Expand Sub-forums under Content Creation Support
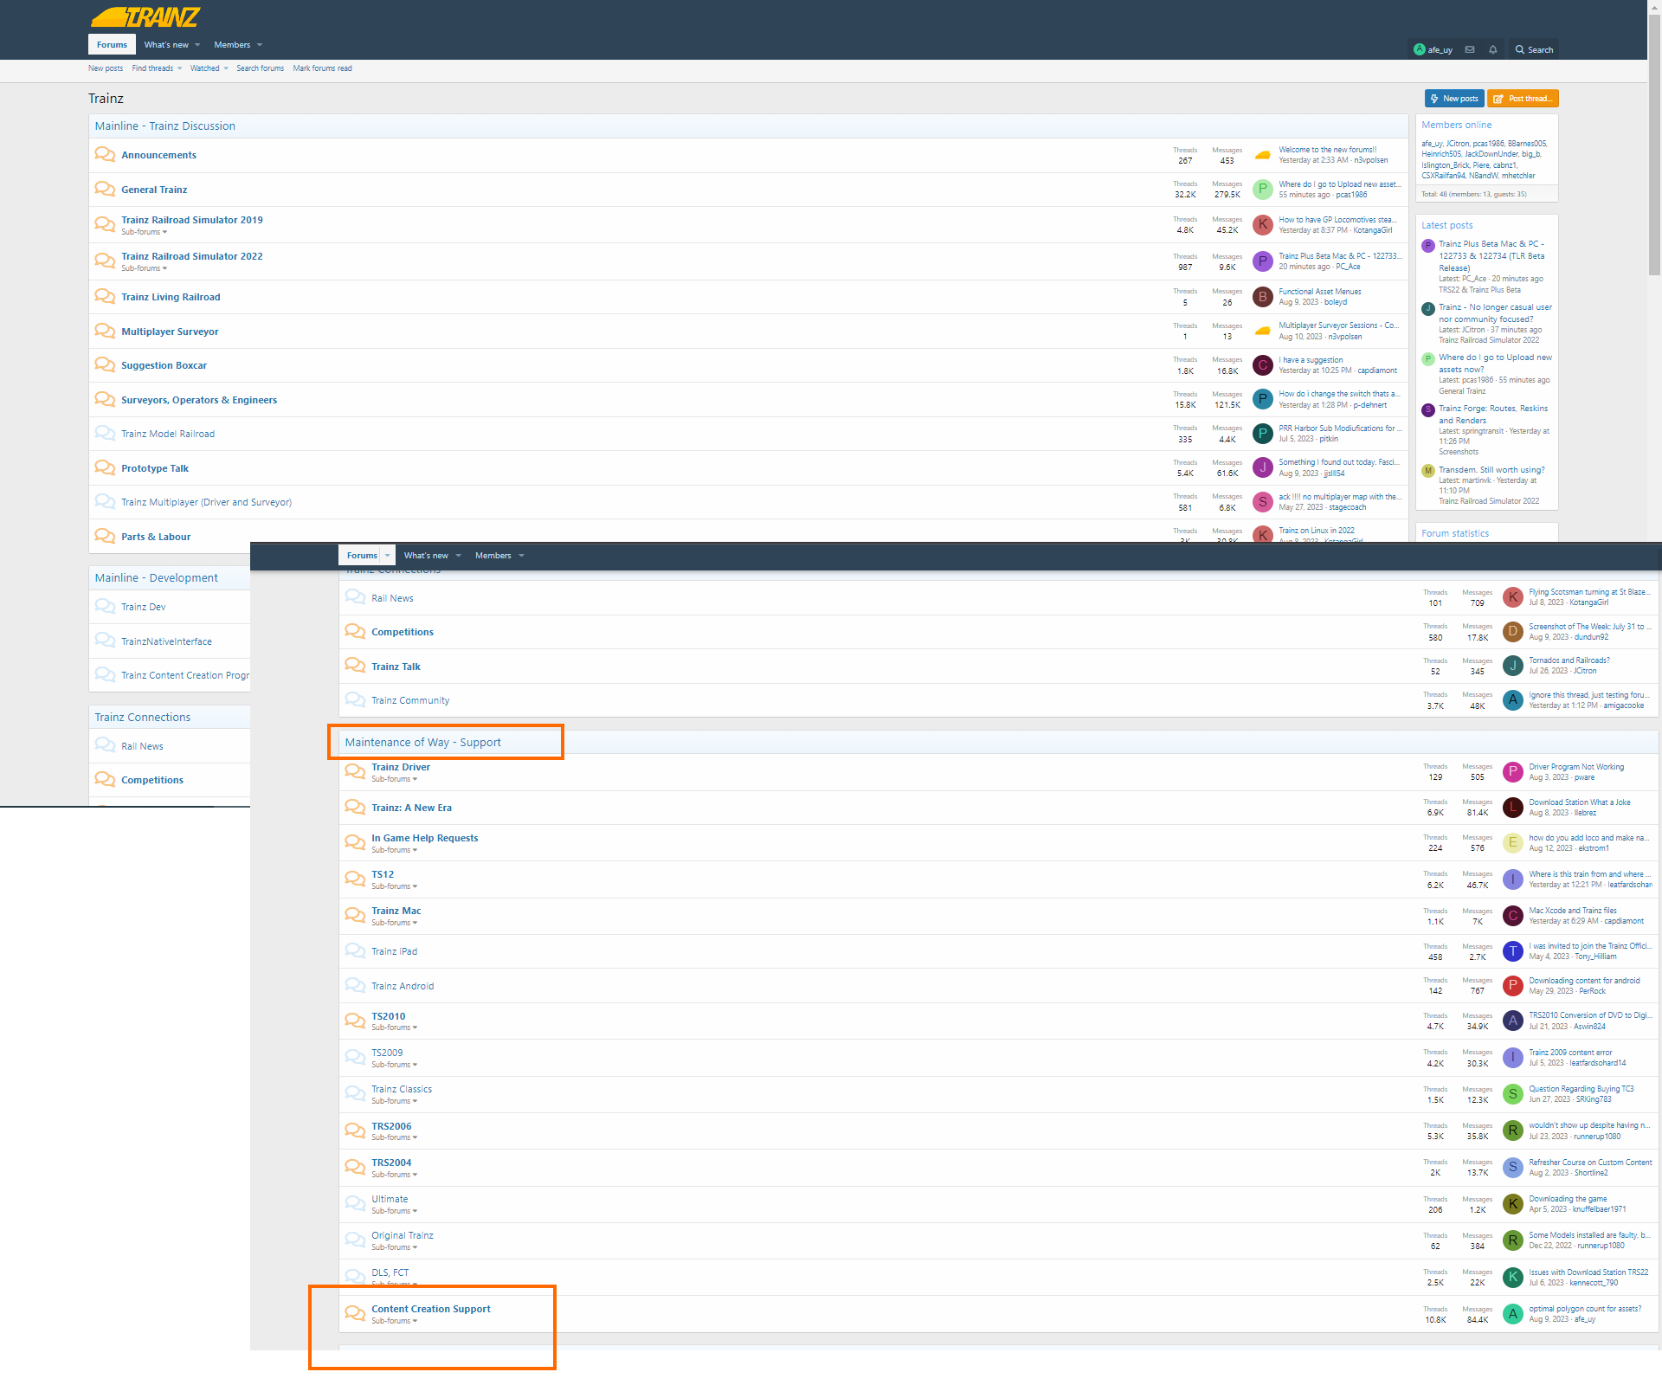 click(394, 1321)
